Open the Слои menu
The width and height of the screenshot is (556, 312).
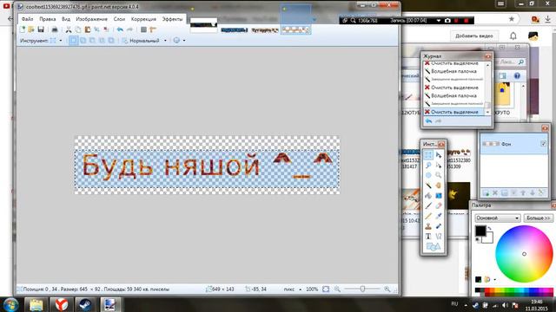pos(119,19)
